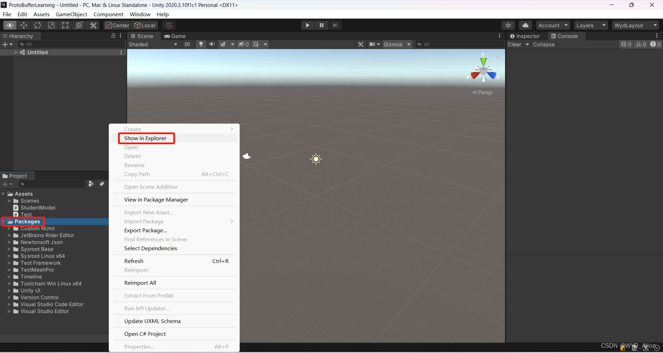Pause the game playback

[322, 25]
